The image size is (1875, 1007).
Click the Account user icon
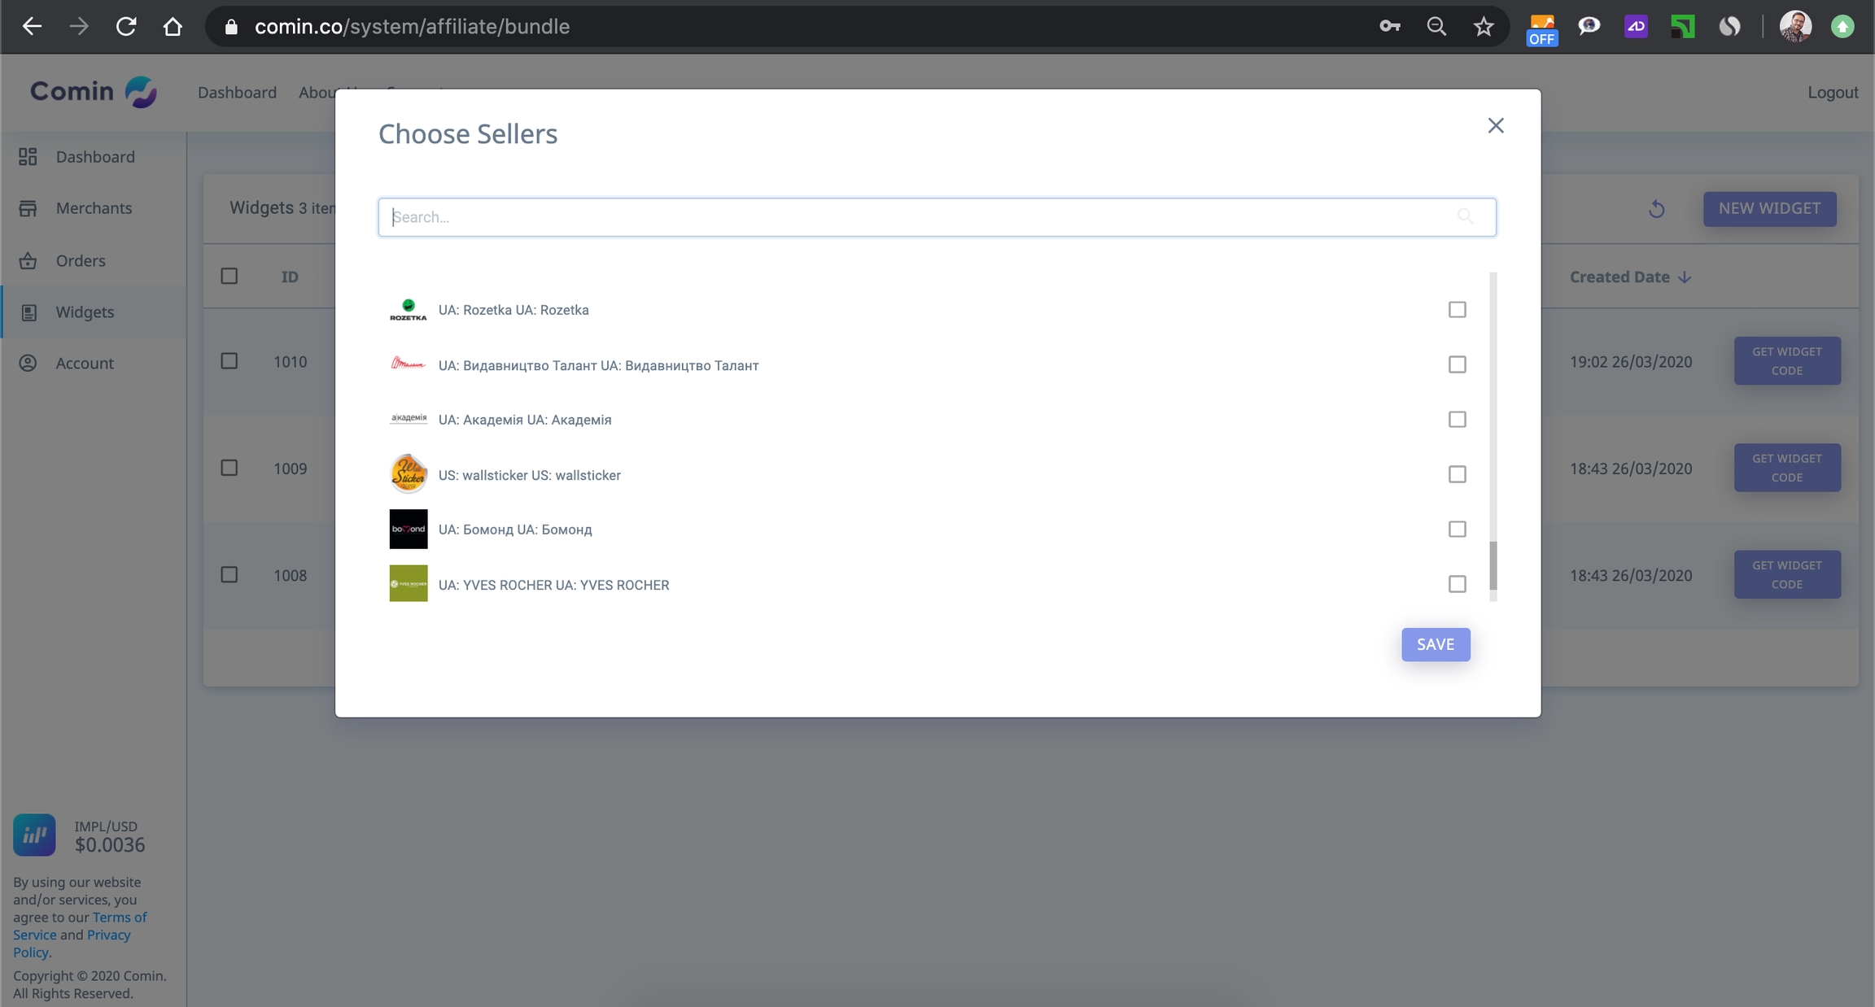[28, 363]
